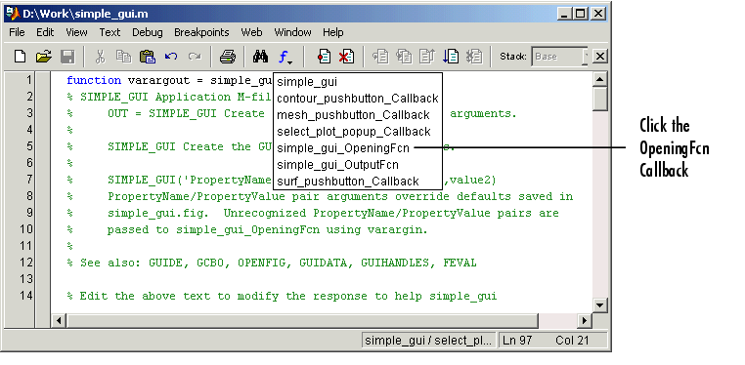745x365 pixels.
Task: Click the Set/Clear breakpoint icon
Action: point(324,57)
